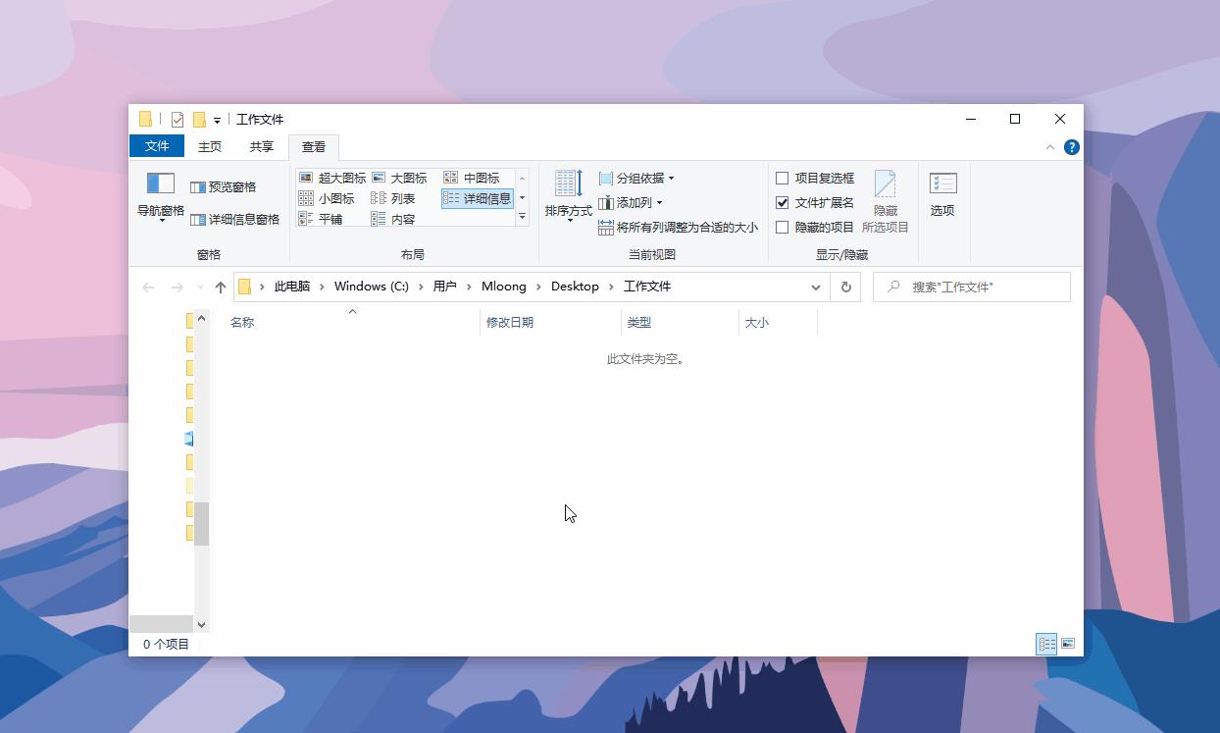The width and height of the screenshot is (1220, 733).
Task: Expand the Group by (分组依据) menu
Action: 634,178
